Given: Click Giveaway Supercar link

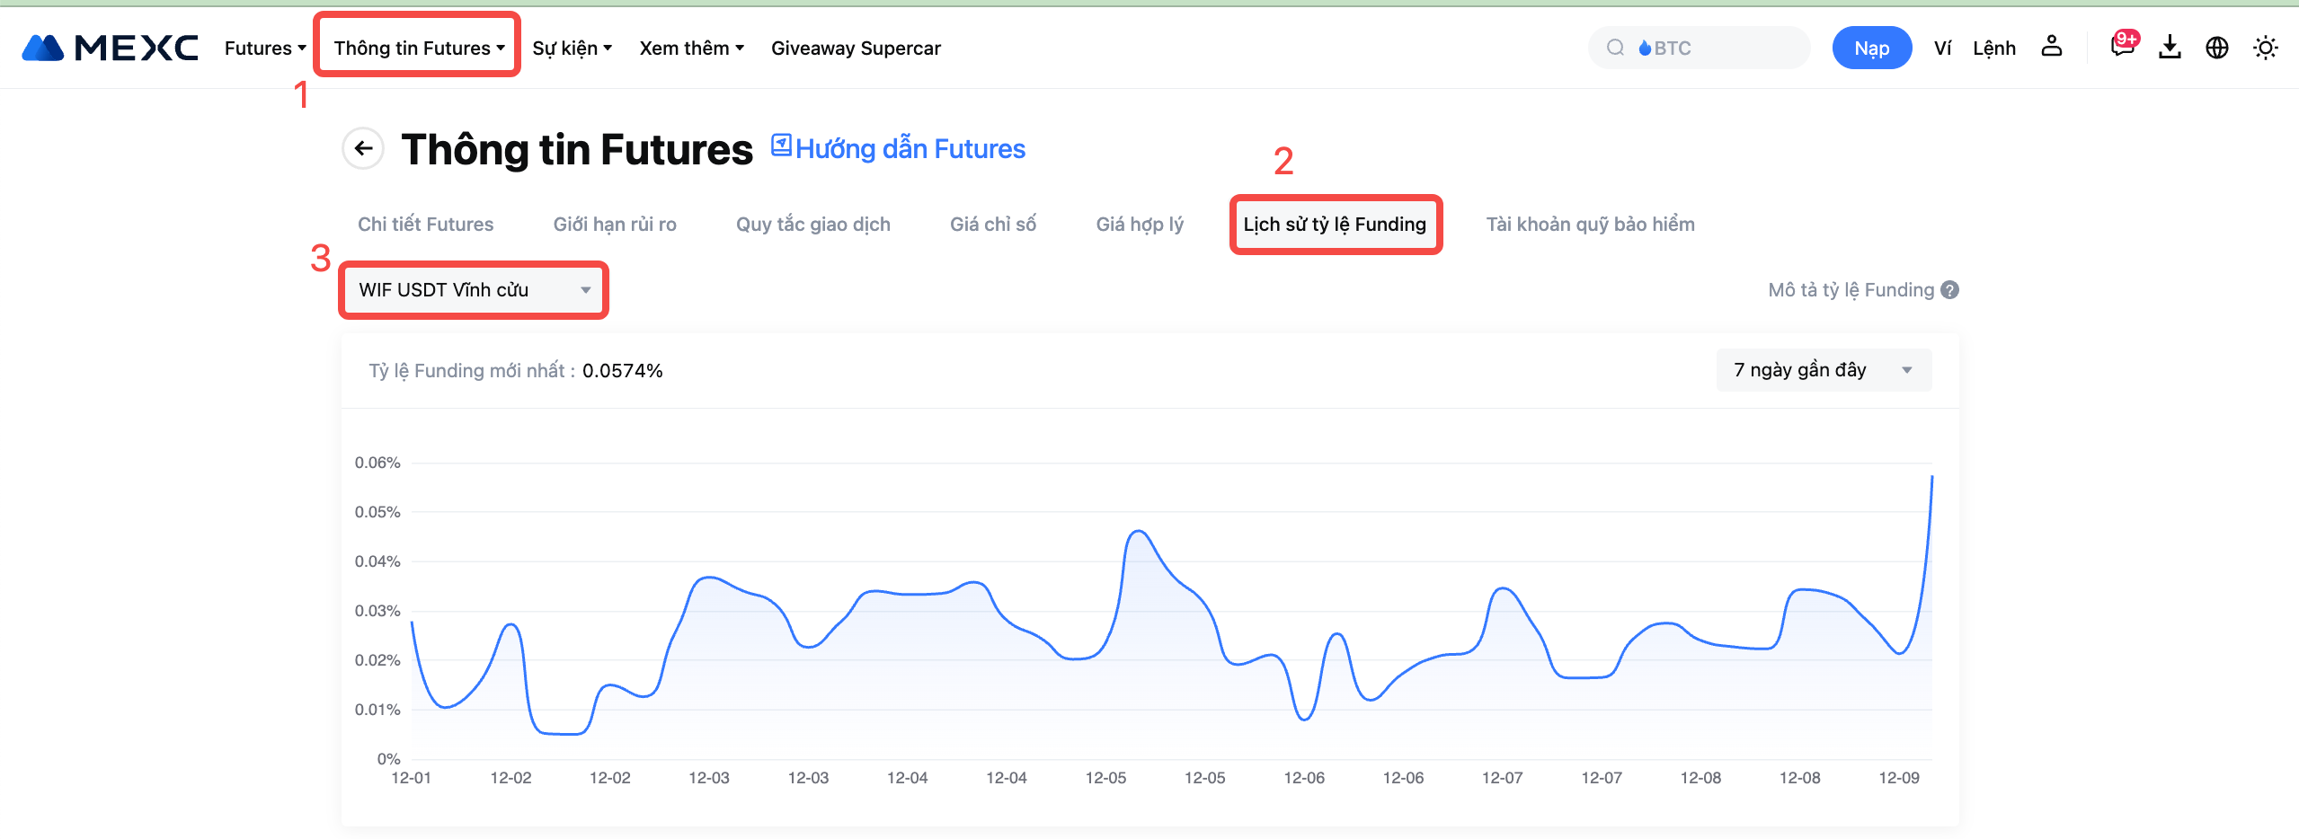Looking at the screenshot, I should tap(855, 48).
